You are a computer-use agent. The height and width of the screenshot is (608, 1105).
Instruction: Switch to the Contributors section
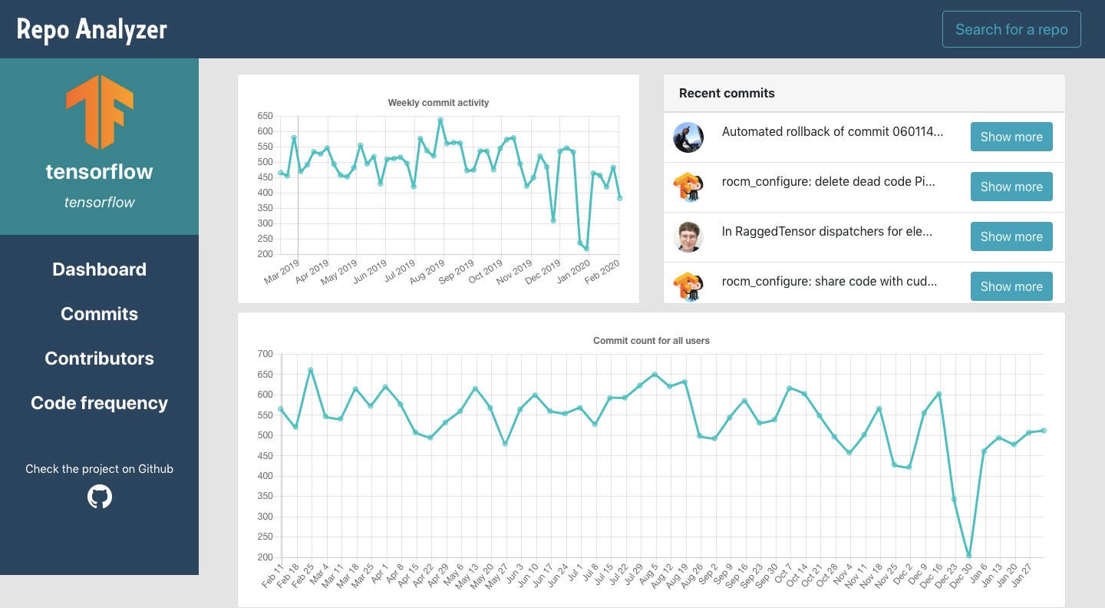click(x=99, y=358)
